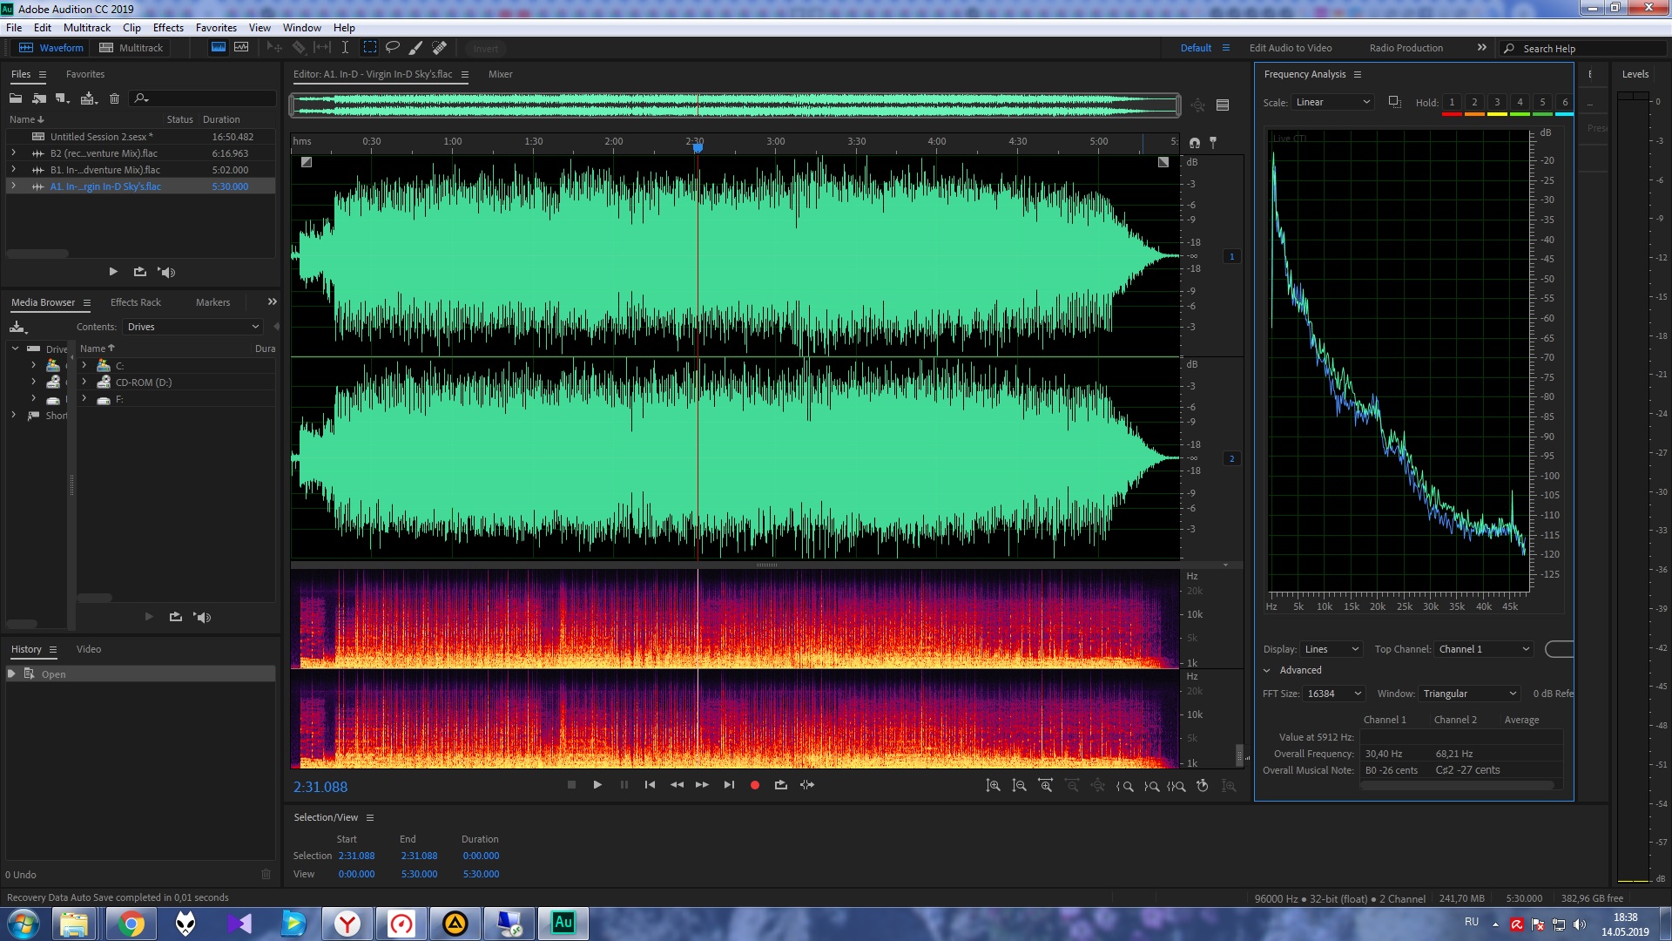Image resolution: width=1672 pixels, height=941 pixels.
Task: Select Edit Audio to Video workspace
Action: coord(1290,48)
